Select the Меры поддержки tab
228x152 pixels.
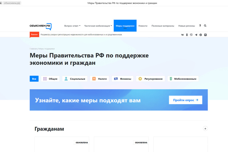pos(125,26)
